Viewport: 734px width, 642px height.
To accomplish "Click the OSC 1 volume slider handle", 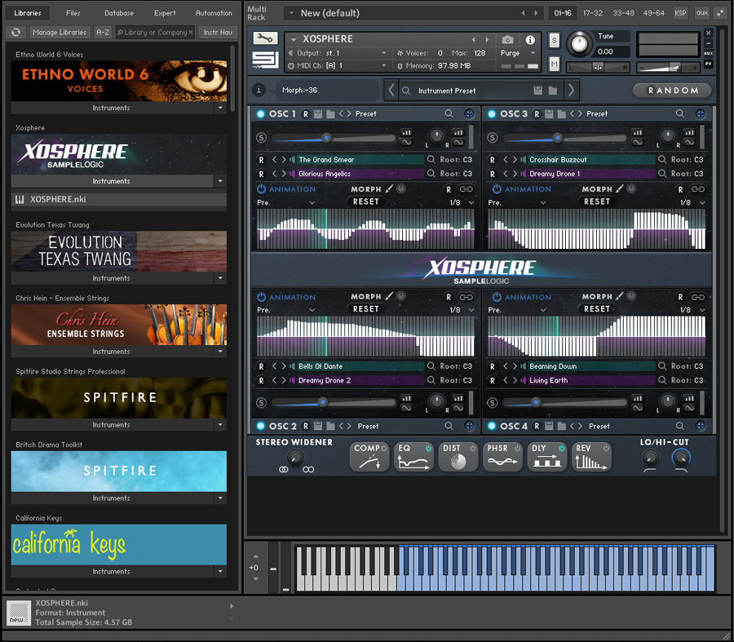I will [x=326, y=138].
